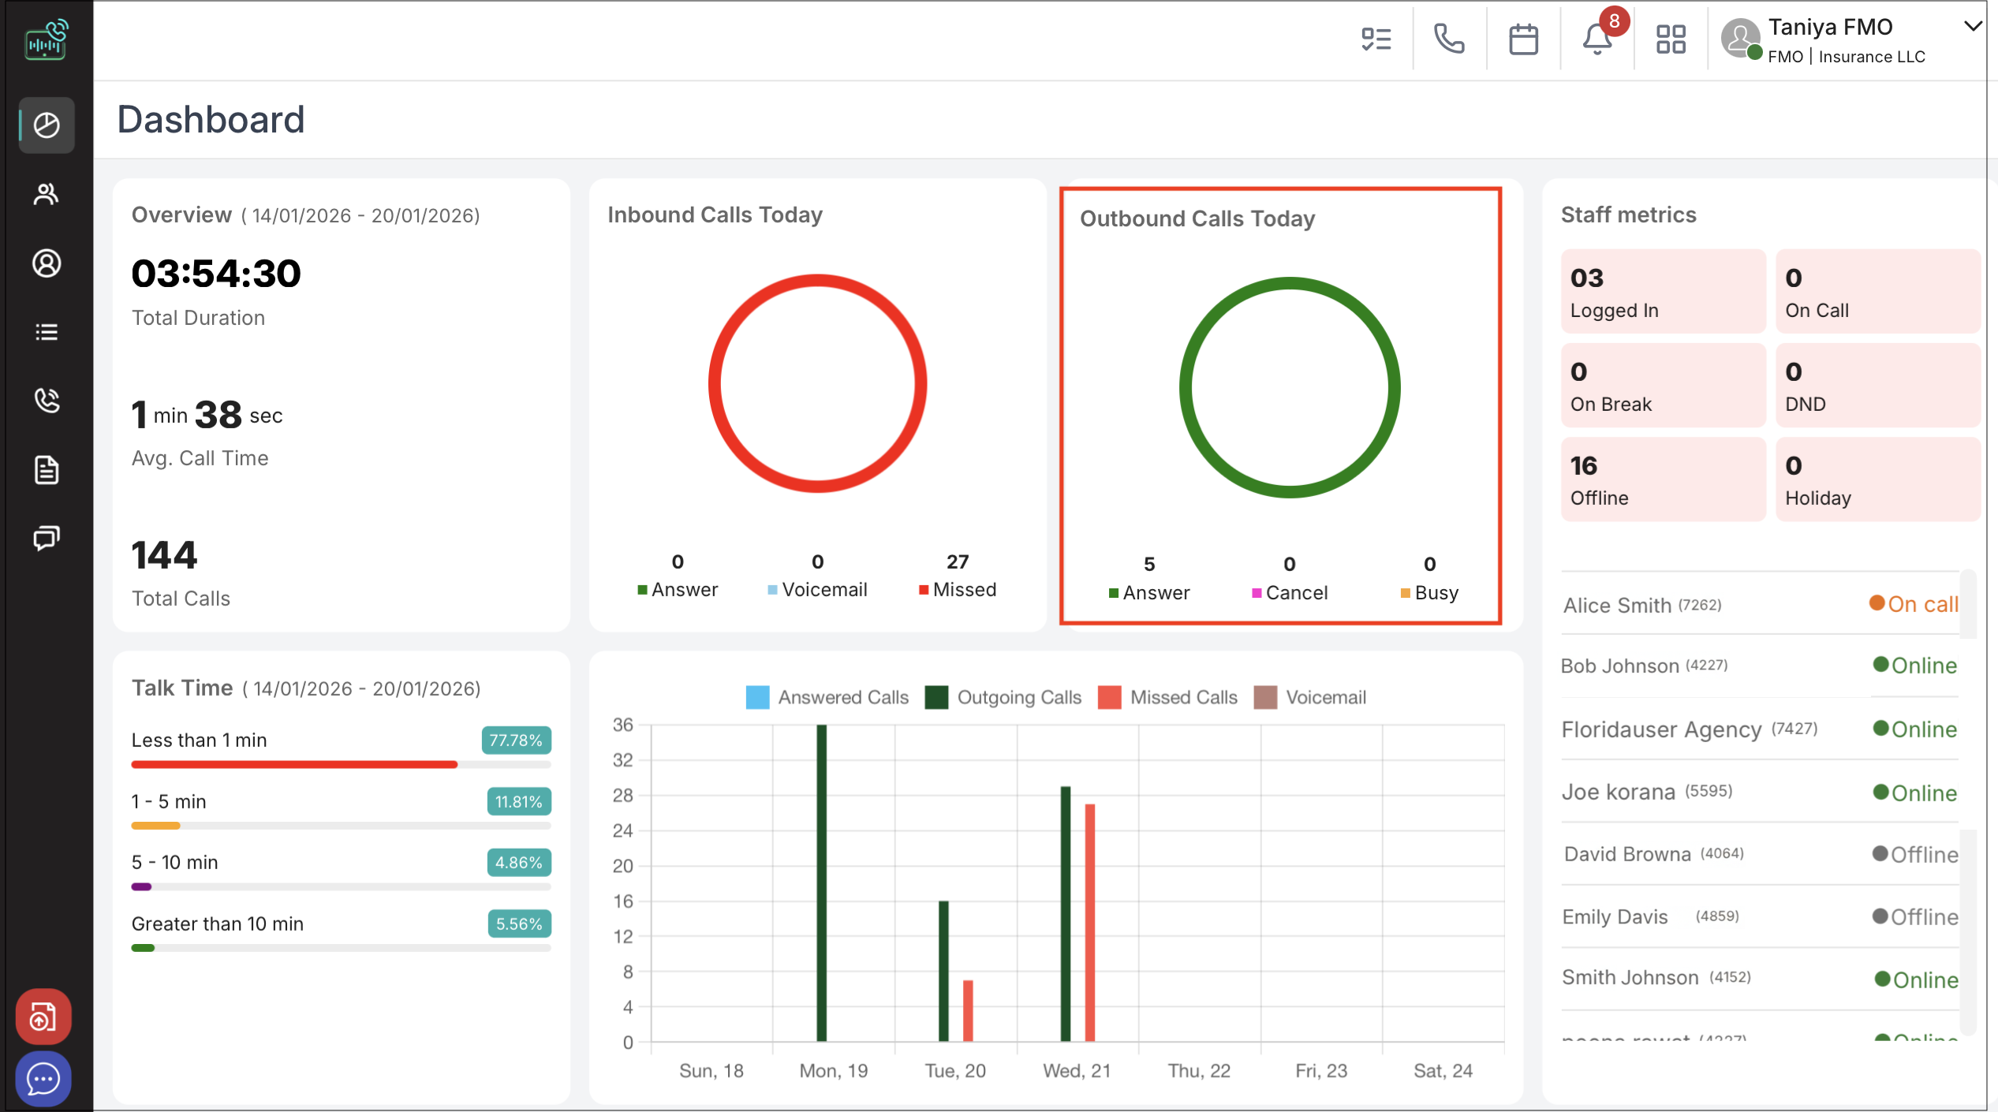The height and width of the screenshot is (1112, 1998).
Task: Click the list menu sidebar icon
Action: pyautogui.click(x=47, y=332)
